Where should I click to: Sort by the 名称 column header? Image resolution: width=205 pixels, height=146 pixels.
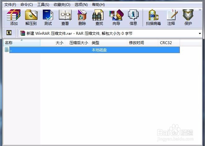click(x=22, y=43)
